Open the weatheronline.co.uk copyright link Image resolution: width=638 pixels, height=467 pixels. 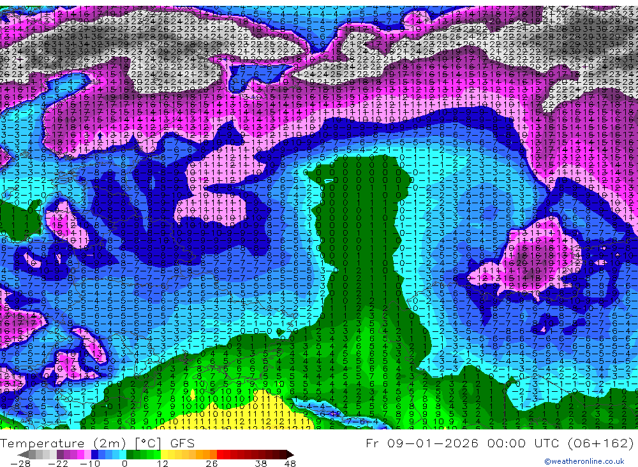coord(584,461)
